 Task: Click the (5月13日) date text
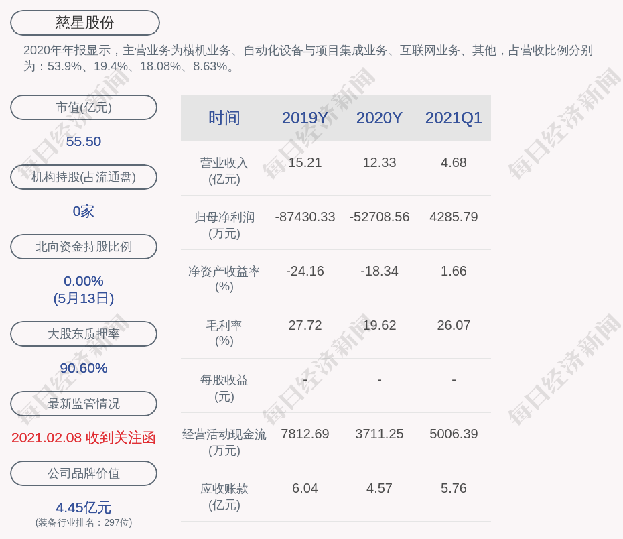tap(84, 298)
